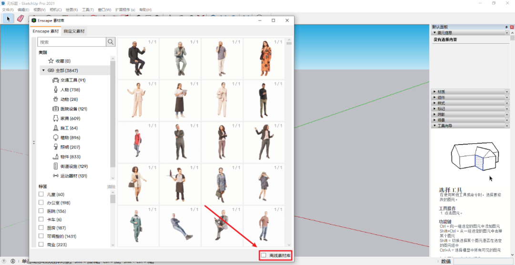Click the asset grid vertical scrollbar
The height and width of the screenshot is (265, 515).
point(288,143)
